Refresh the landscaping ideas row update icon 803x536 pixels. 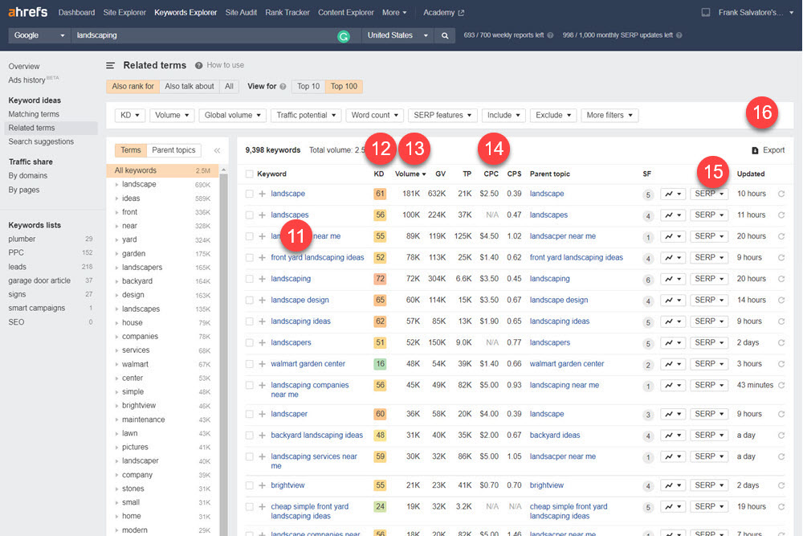[x=781, y=321]
